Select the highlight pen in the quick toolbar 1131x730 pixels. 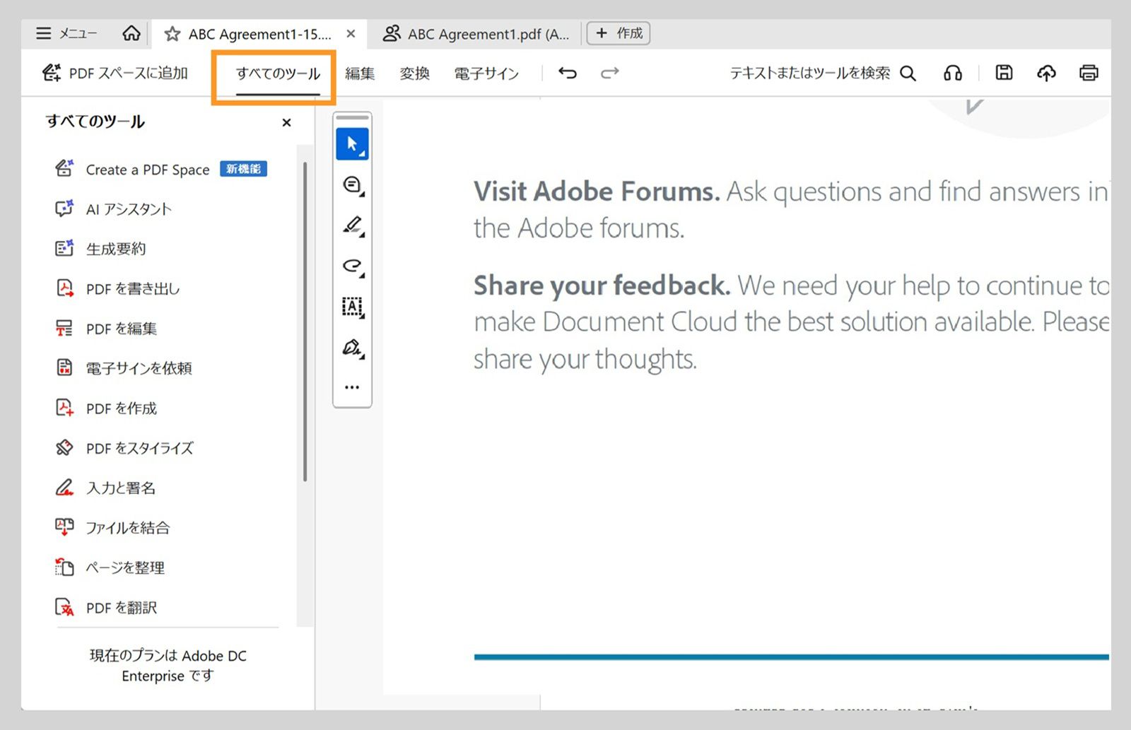point(352,225)
